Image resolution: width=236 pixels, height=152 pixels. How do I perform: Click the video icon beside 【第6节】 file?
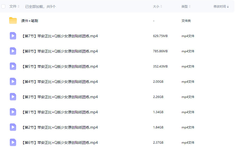pos(13,142)
